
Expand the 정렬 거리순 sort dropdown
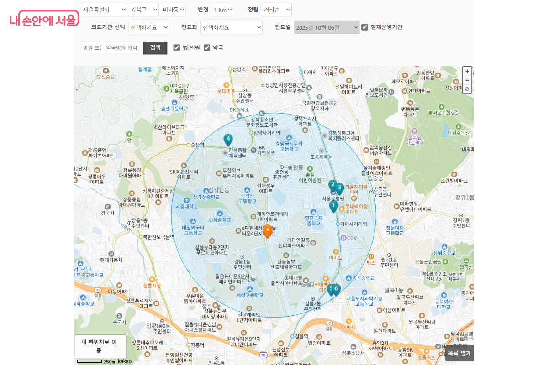pyautogui.click(x=276, y=10)
